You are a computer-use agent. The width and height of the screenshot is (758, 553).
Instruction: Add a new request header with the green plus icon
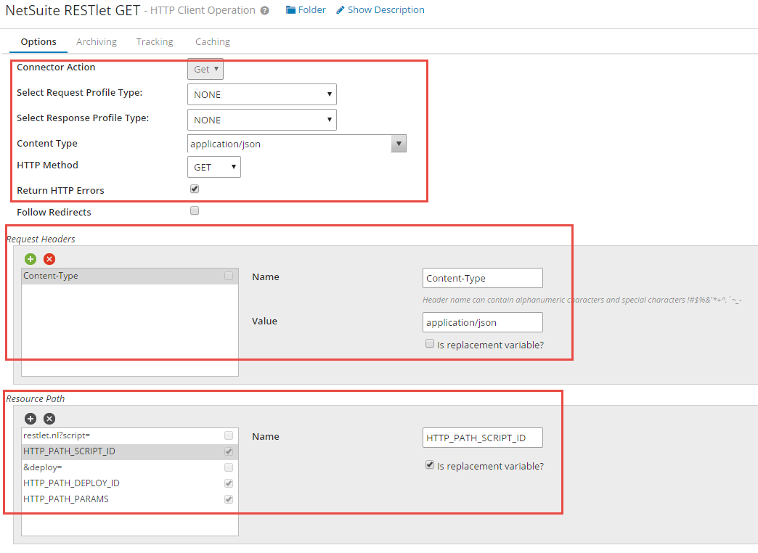[x=30, y=259]
